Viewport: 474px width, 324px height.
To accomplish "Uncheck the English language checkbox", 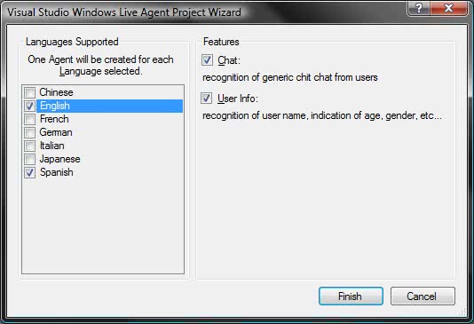I will [29, 106].
